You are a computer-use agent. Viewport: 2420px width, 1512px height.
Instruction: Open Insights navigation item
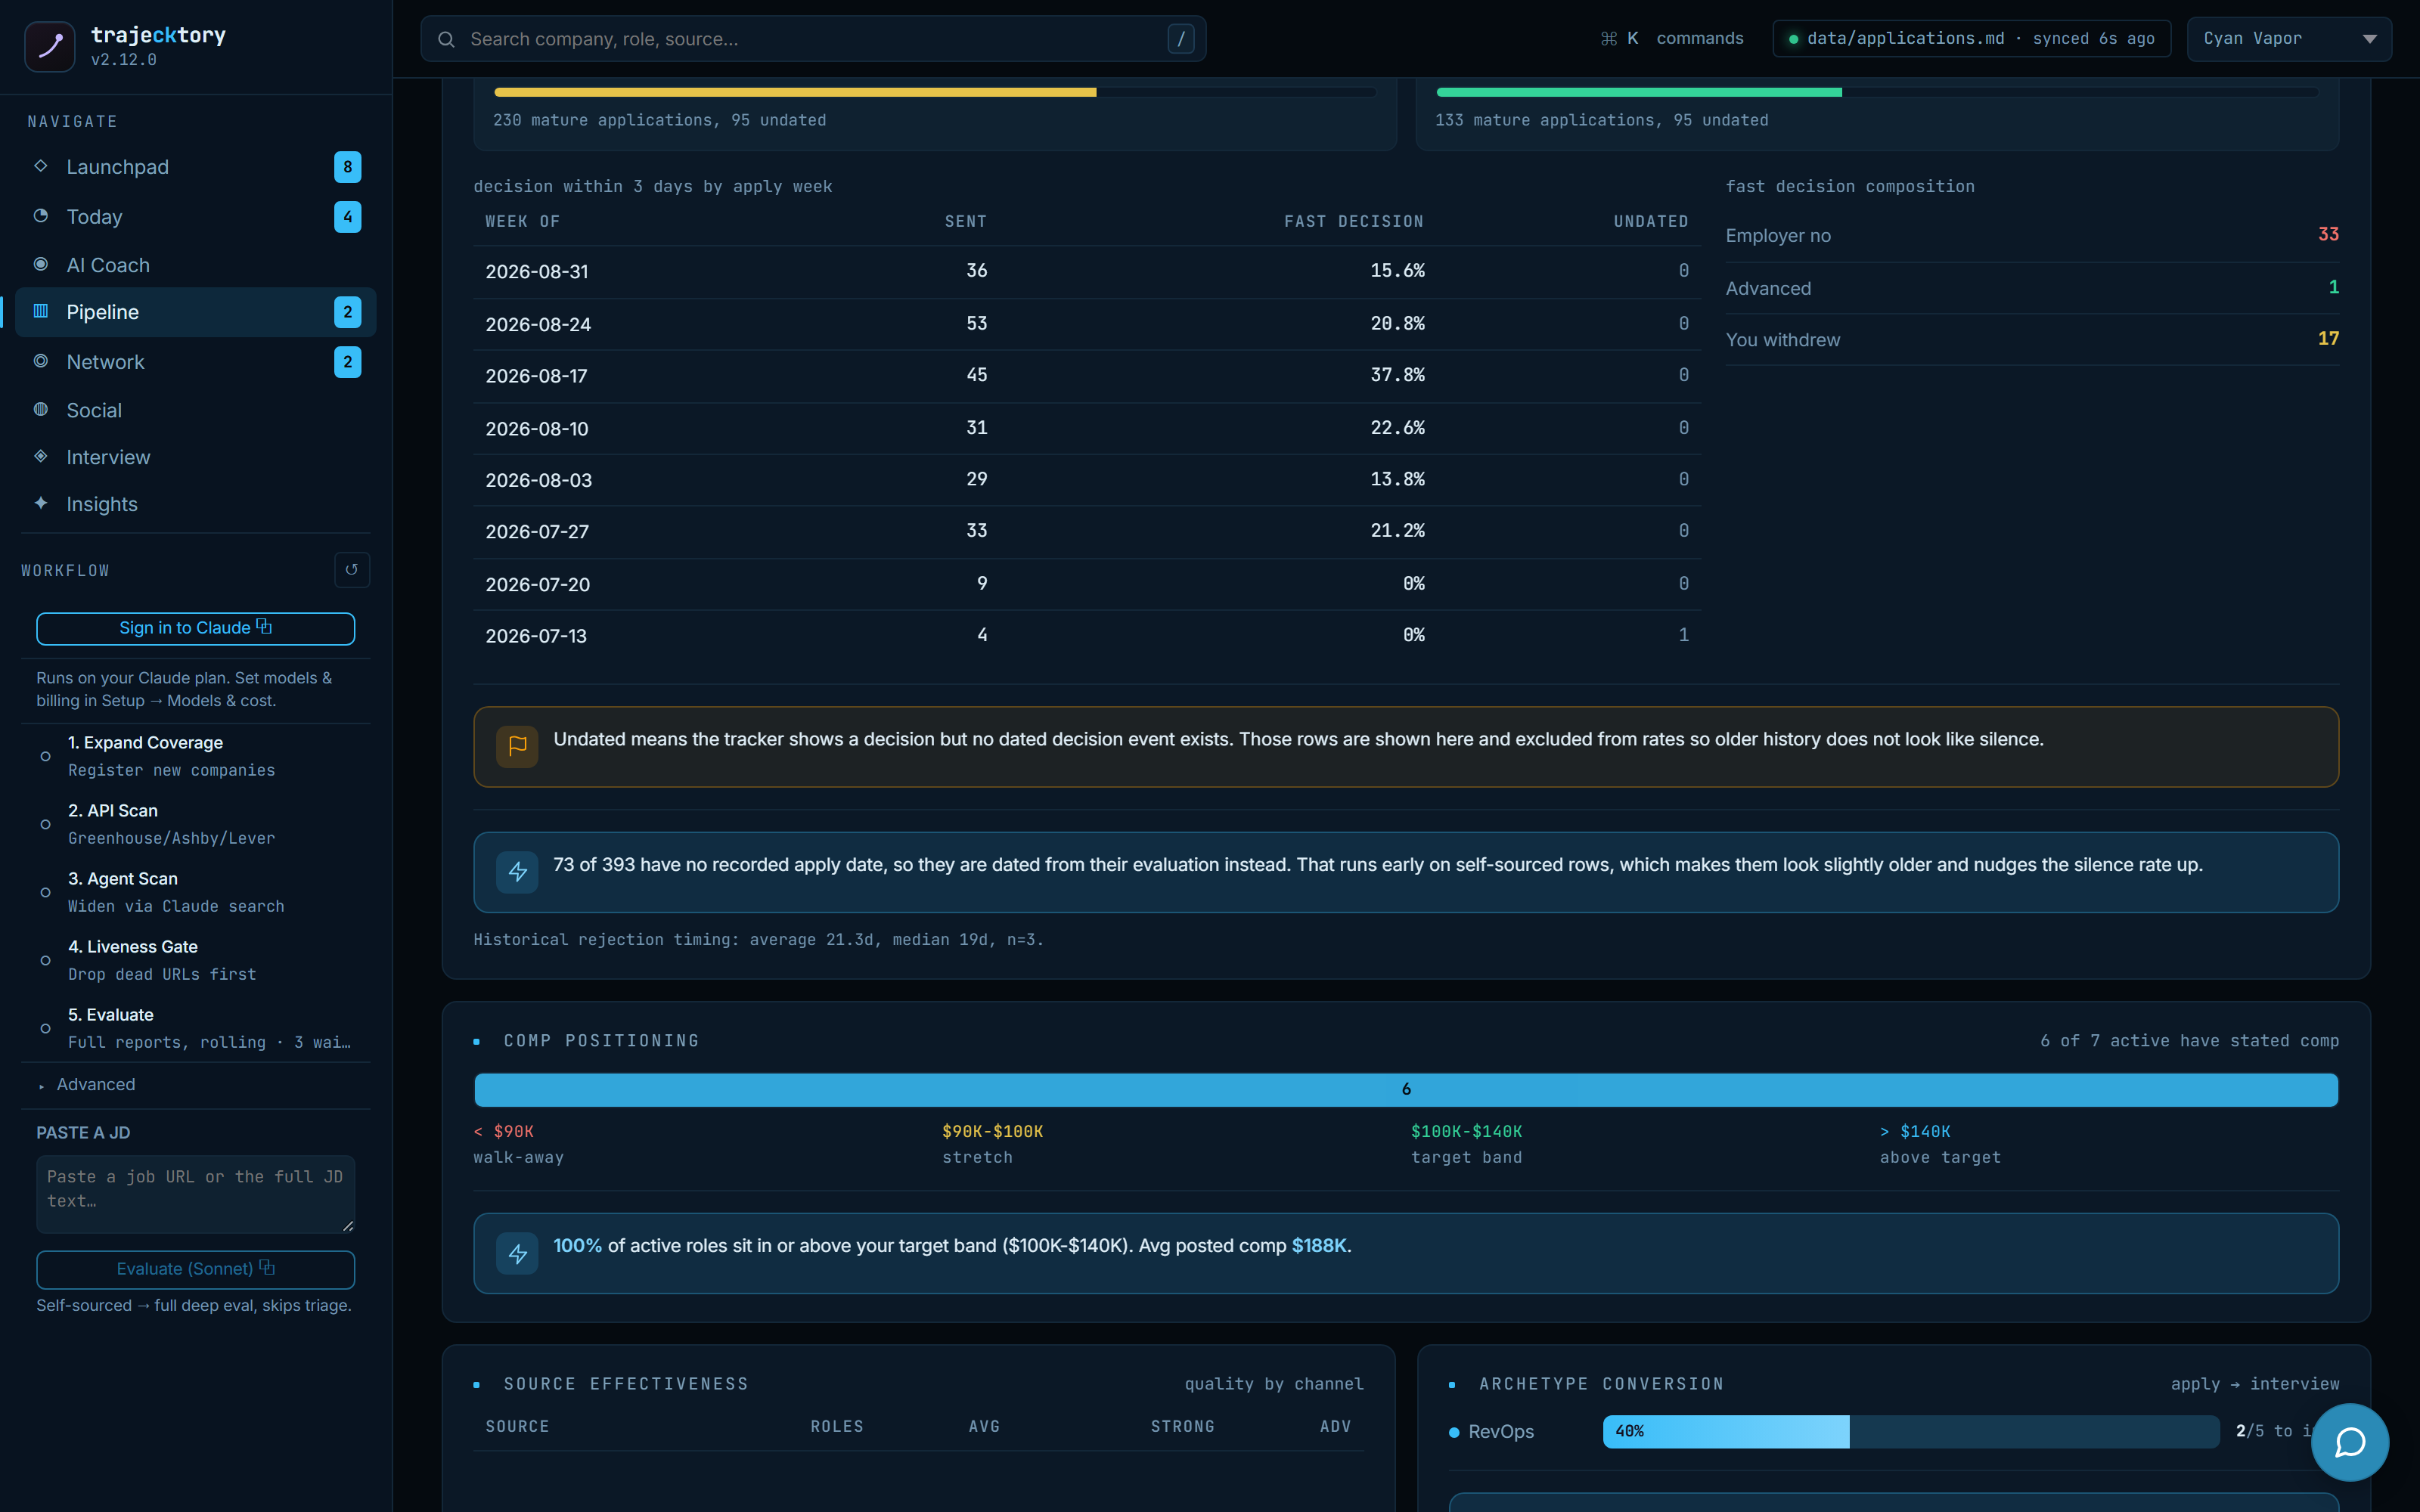tap(195, 504)
